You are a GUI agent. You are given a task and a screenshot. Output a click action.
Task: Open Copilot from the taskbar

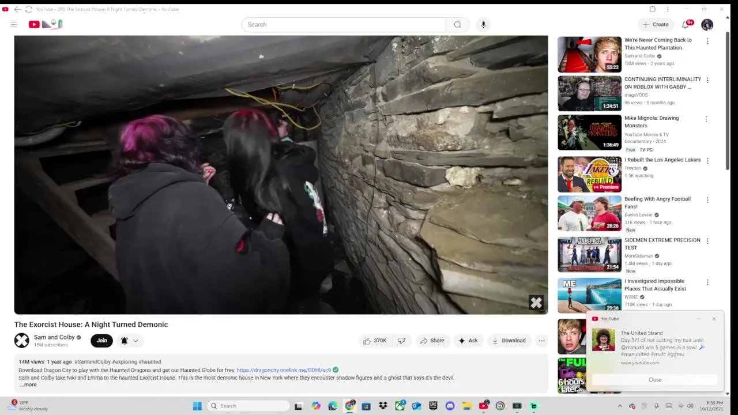[316, 406]
